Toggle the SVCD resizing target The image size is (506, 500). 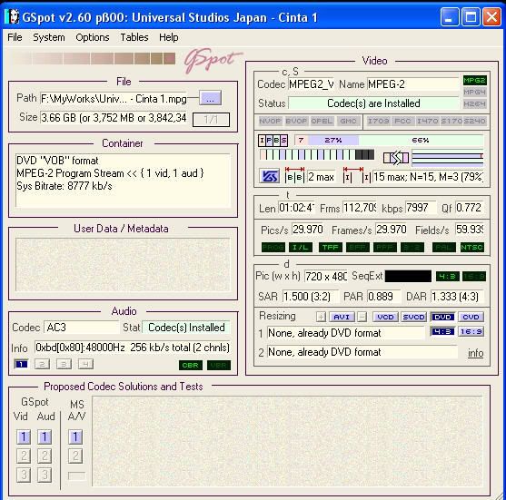[414, 317]
